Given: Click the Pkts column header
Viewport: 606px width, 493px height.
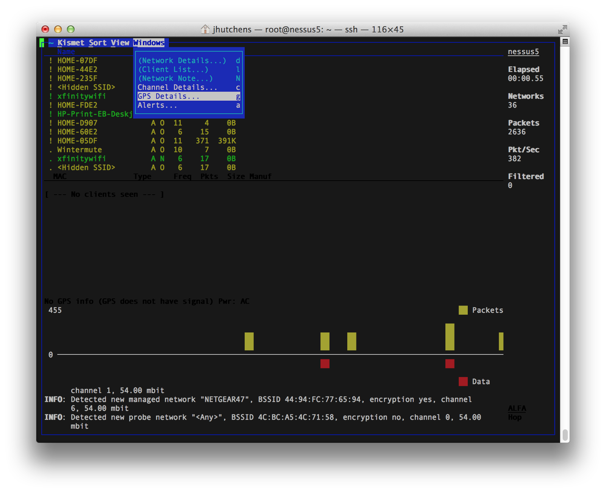Looking at the screenshot, I should [209, 176].
